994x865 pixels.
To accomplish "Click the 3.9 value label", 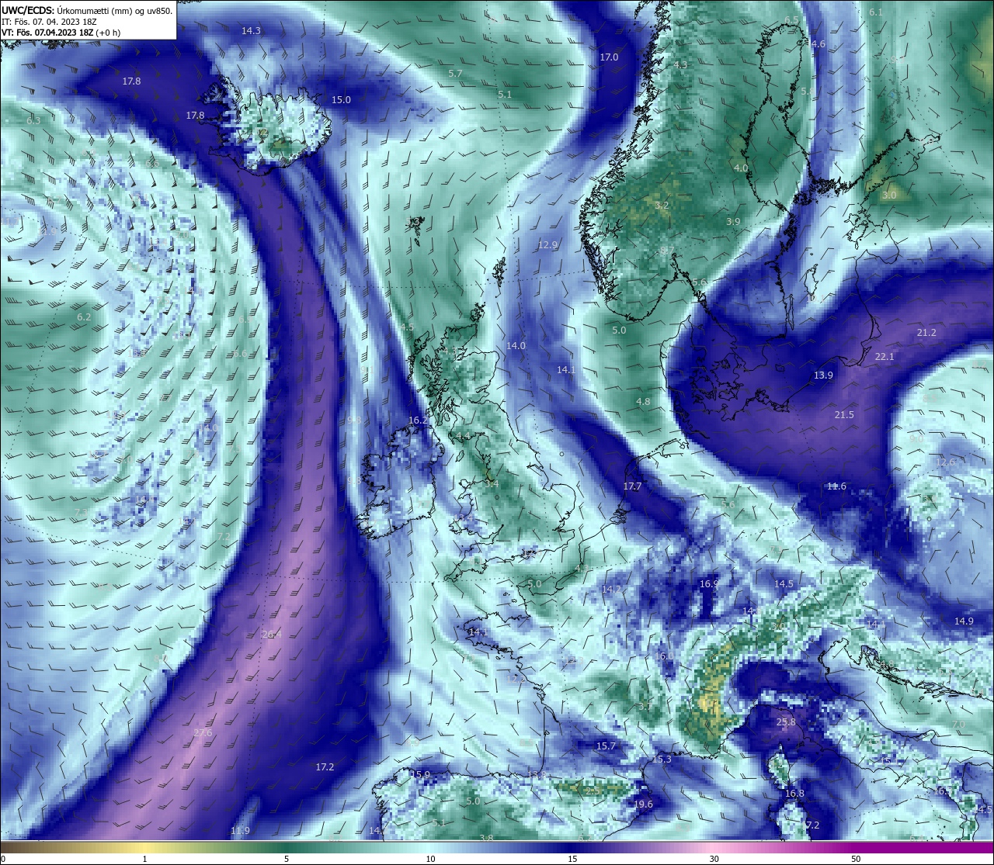I will pos(733,222).
